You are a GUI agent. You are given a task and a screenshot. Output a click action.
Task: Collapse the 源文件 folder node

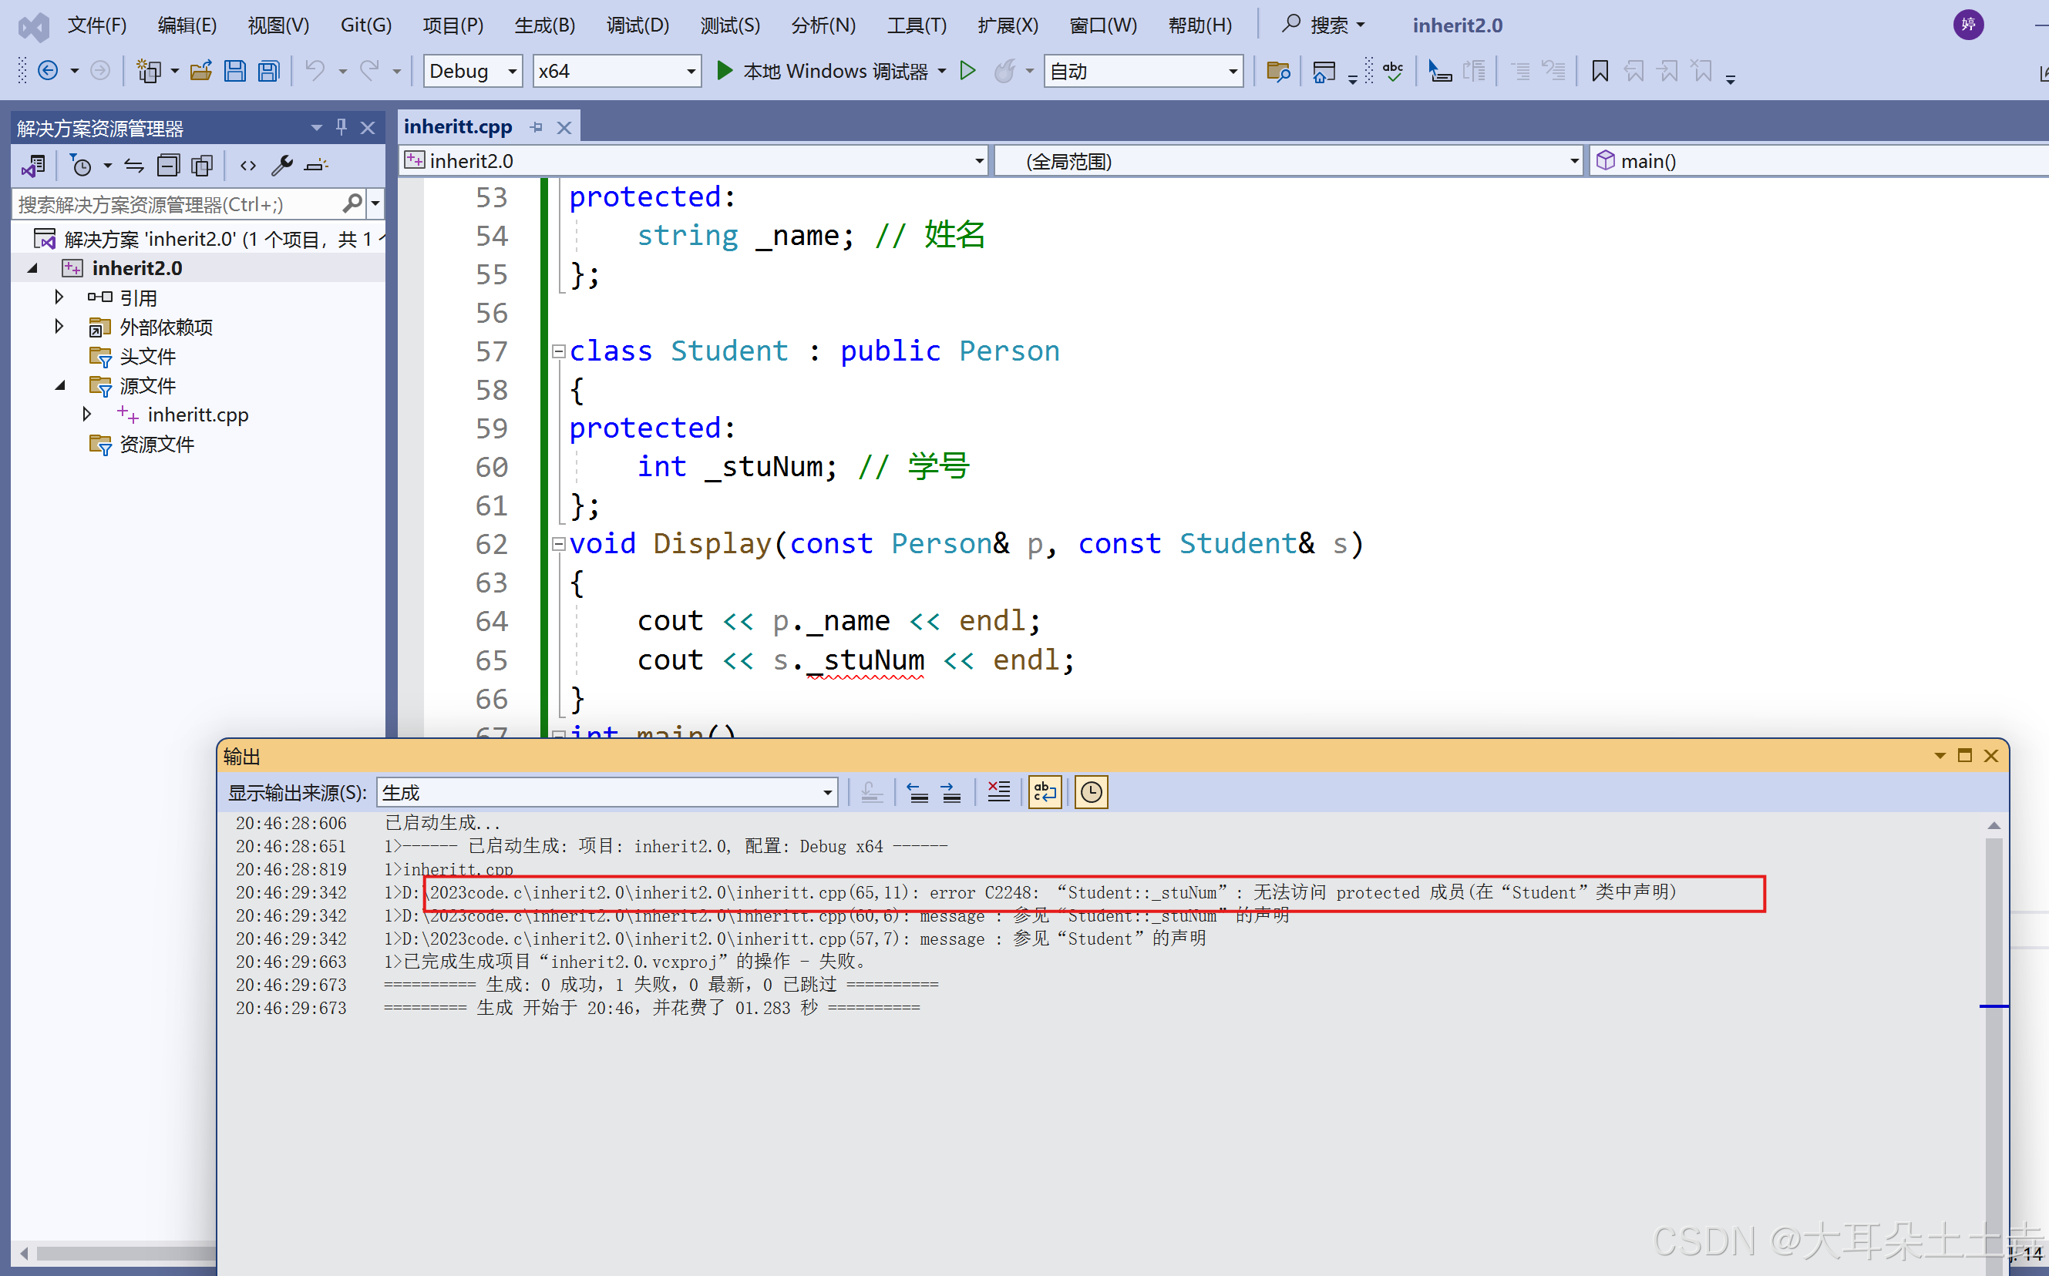pyautogui.click(x=60, y=386)
